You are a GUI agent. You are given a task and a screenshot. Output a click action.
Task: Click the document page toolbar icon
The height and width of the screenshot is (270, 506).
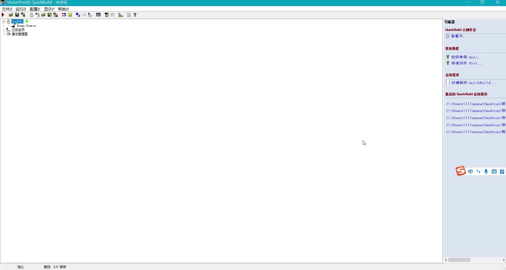click(x=129, y=15)
